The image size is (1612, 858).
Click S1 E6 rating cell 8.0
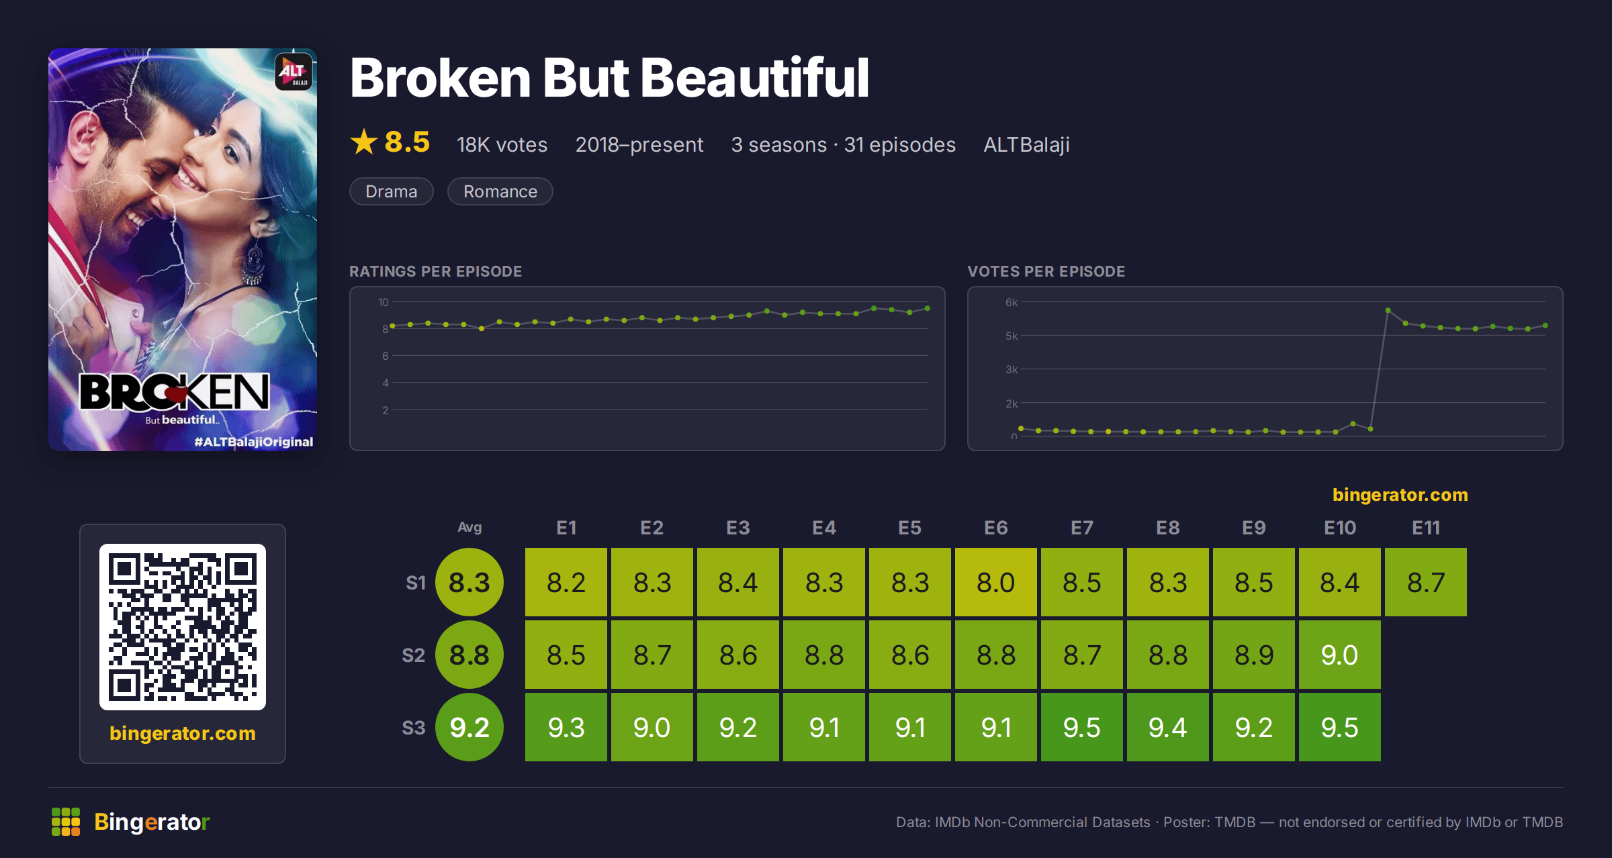pos(996,582)
